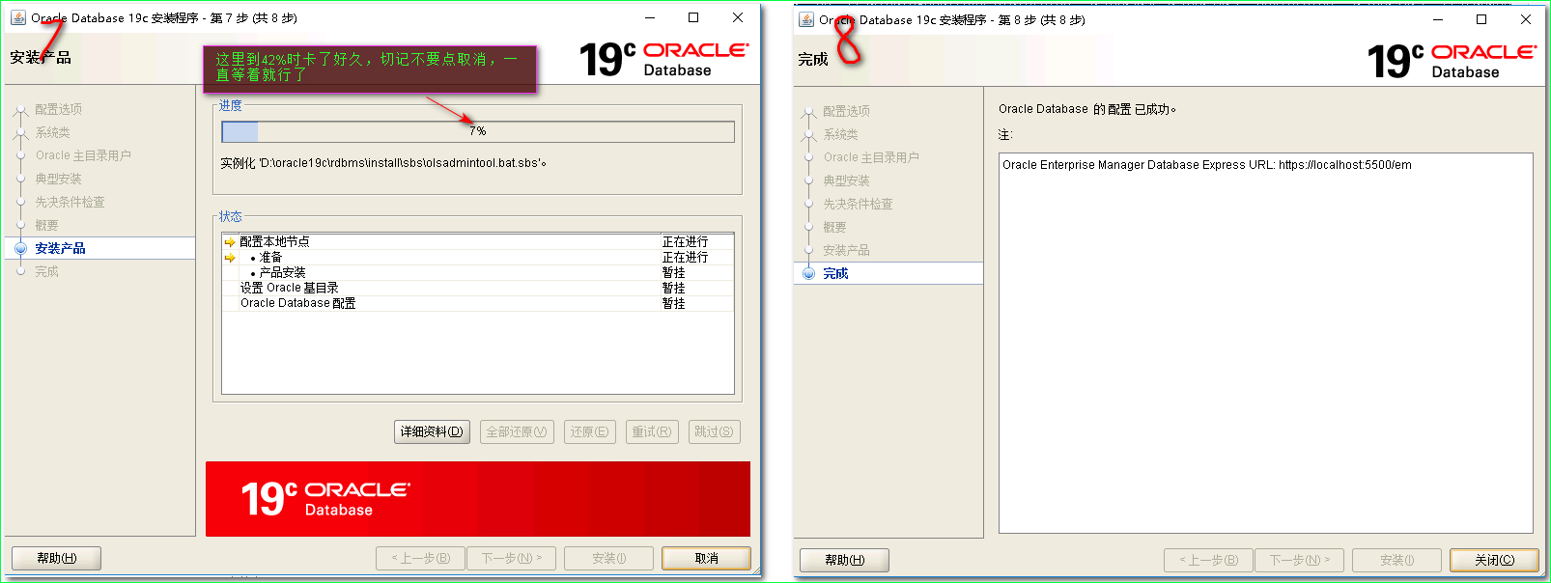The height and width of the screenshot is (583, 1551).
Task: Click the red 19c Oracle Database banner
Action: tap(478, 499)
